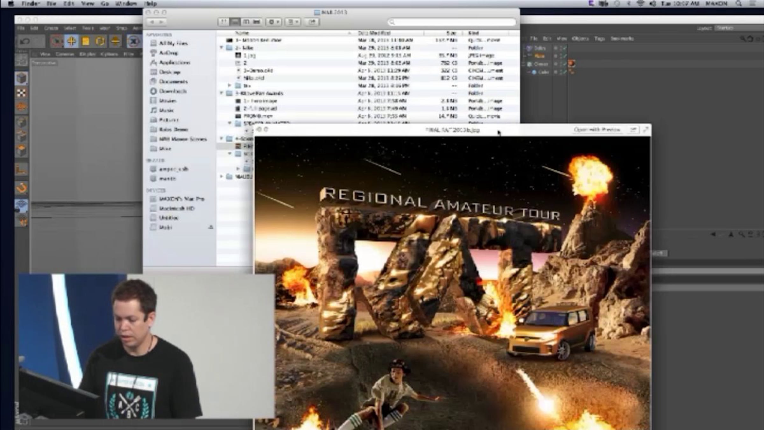Click the Quick Look image preview
This screenshot has width=764, height=430.
tap(452, 283)
